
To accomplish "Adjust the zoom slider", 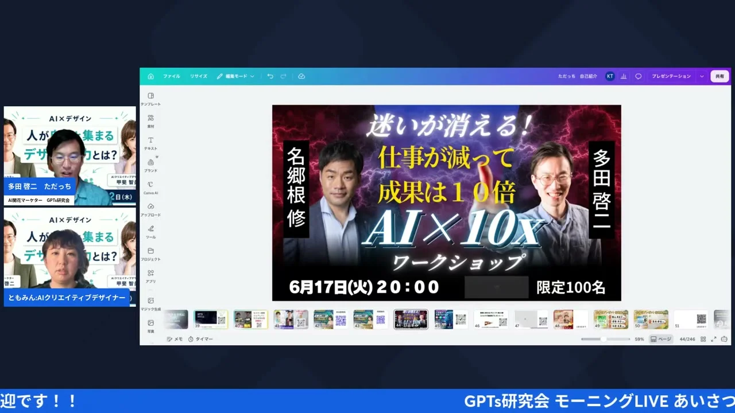I will point(605,339).
